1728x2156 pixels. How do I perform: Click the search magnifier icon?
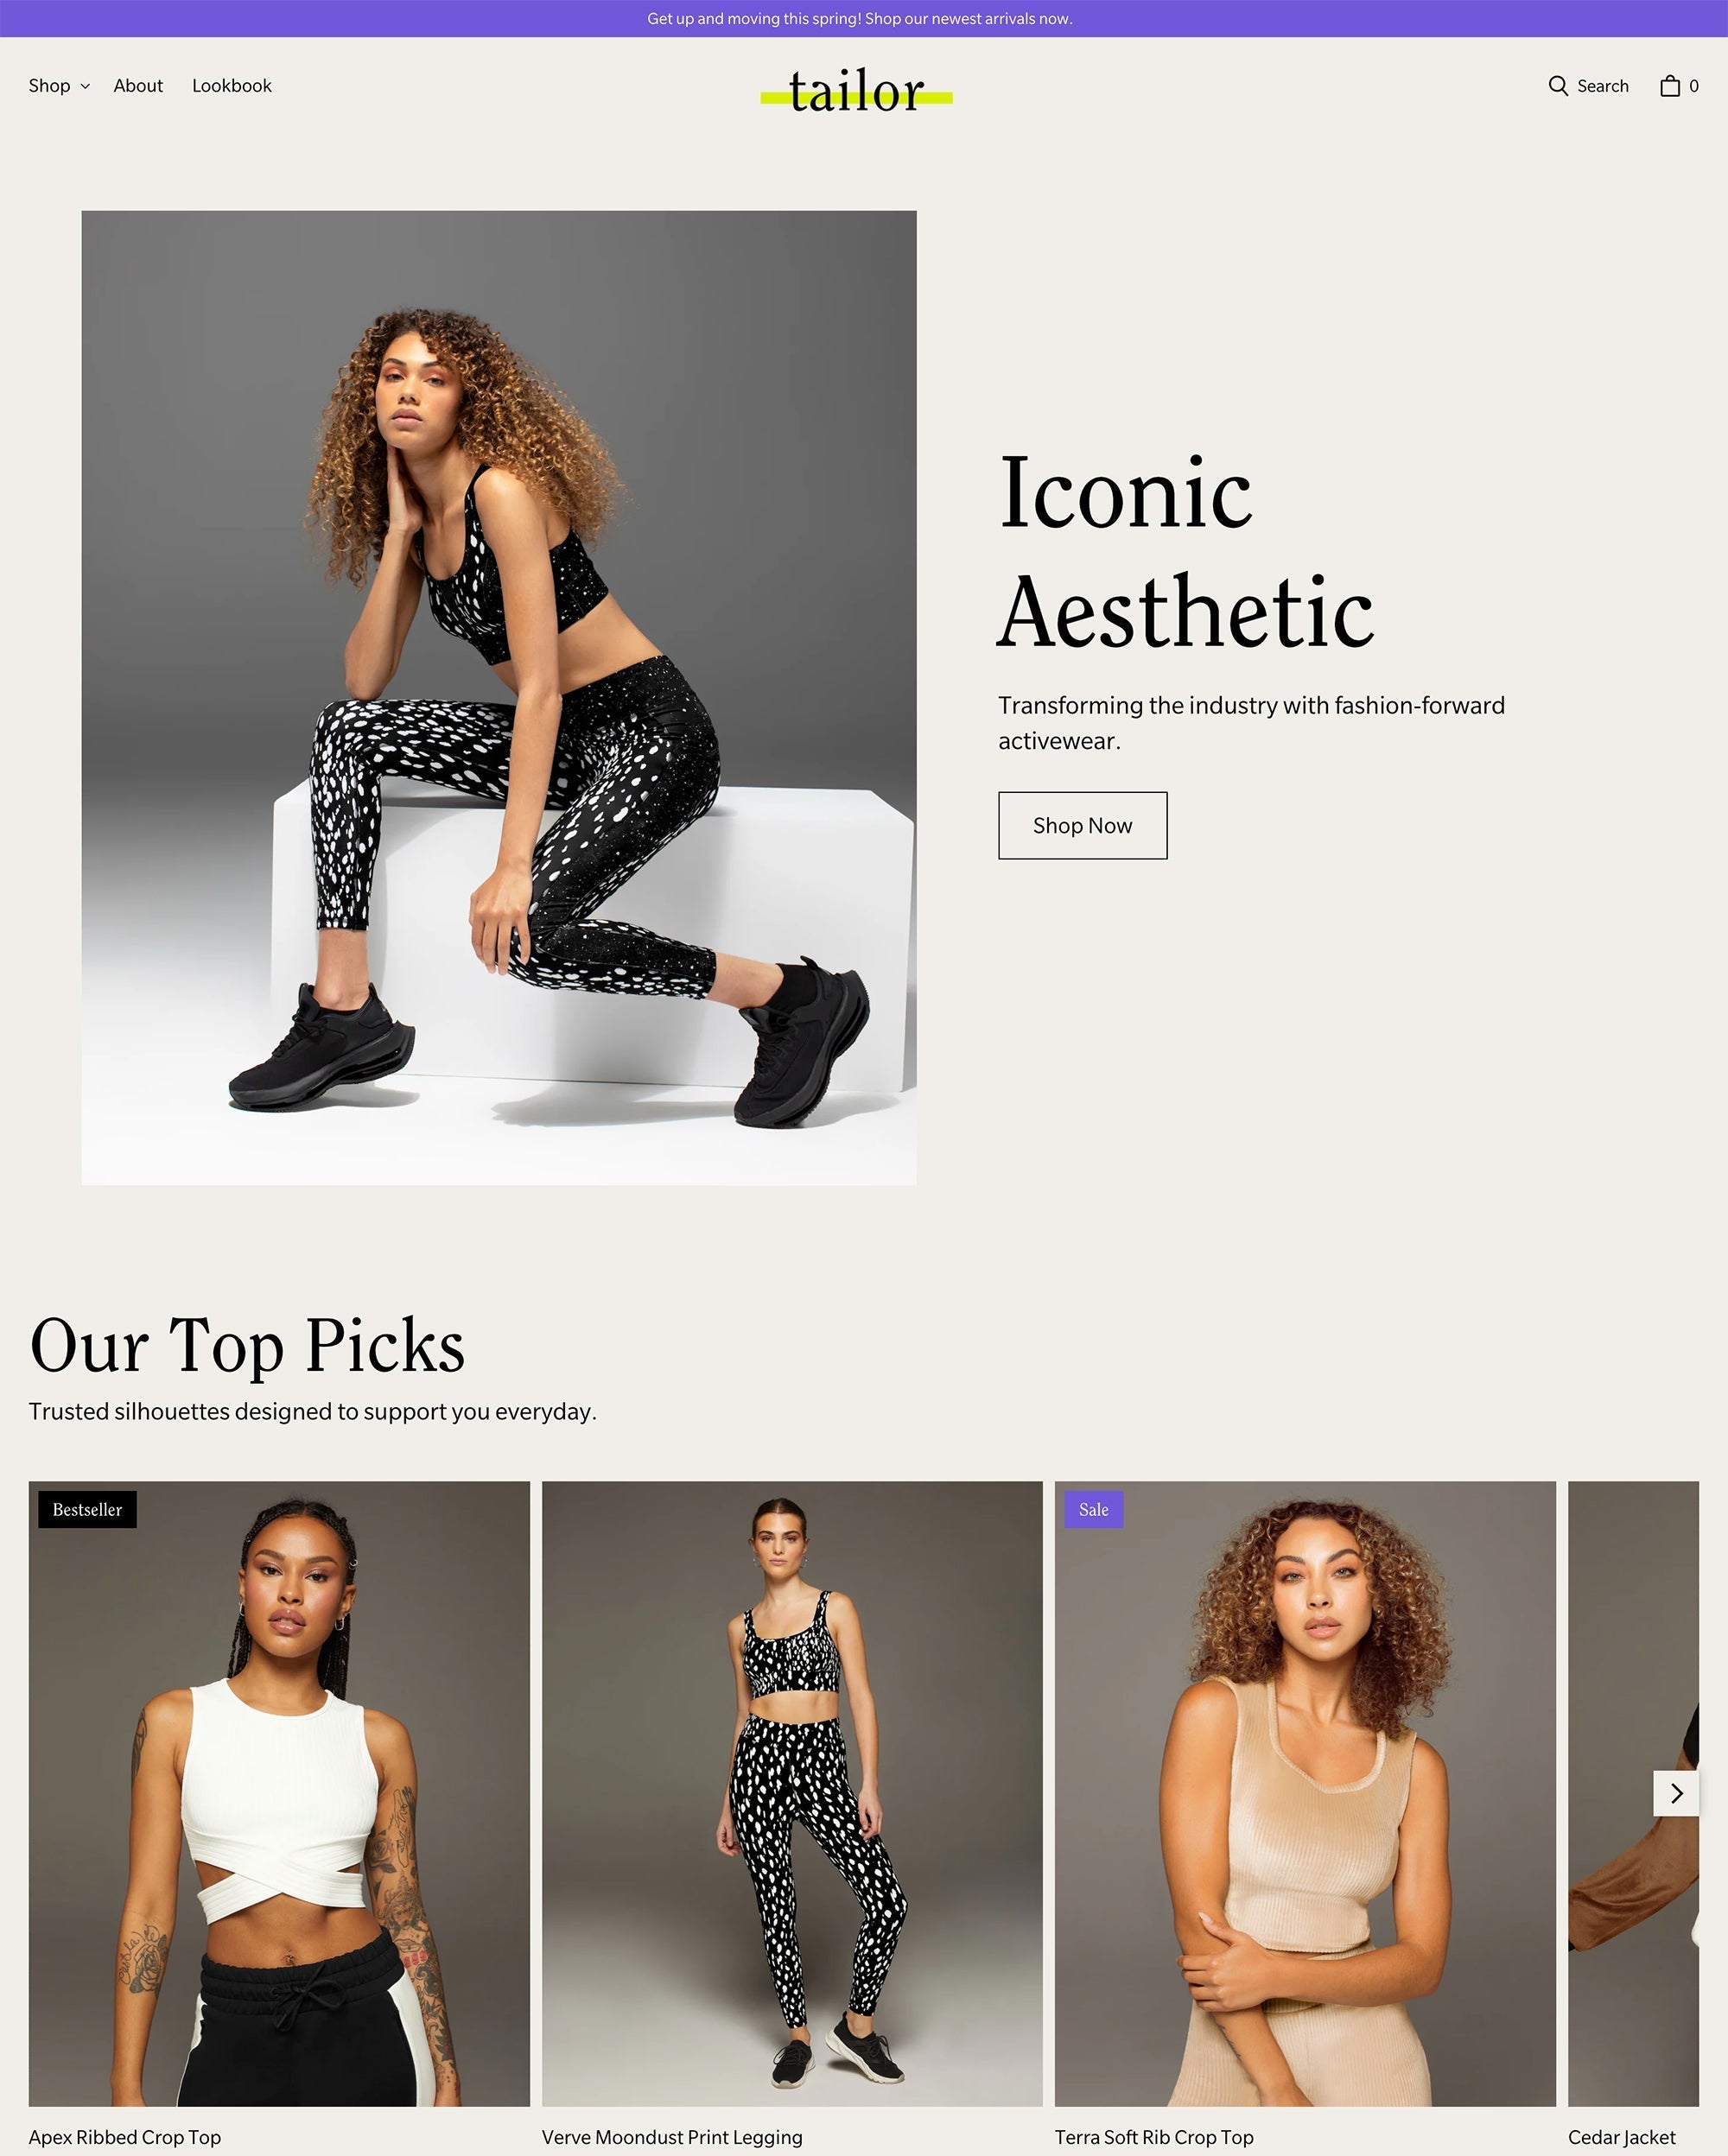1558,86
